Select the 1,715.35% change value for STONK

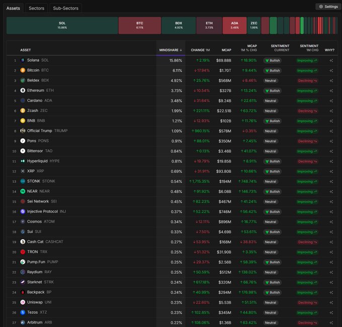199,181
